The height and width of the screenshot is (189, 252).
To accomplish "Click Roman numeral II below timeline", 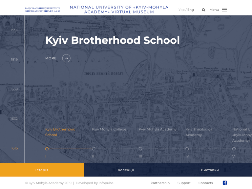I will click(x=93, y=157).
